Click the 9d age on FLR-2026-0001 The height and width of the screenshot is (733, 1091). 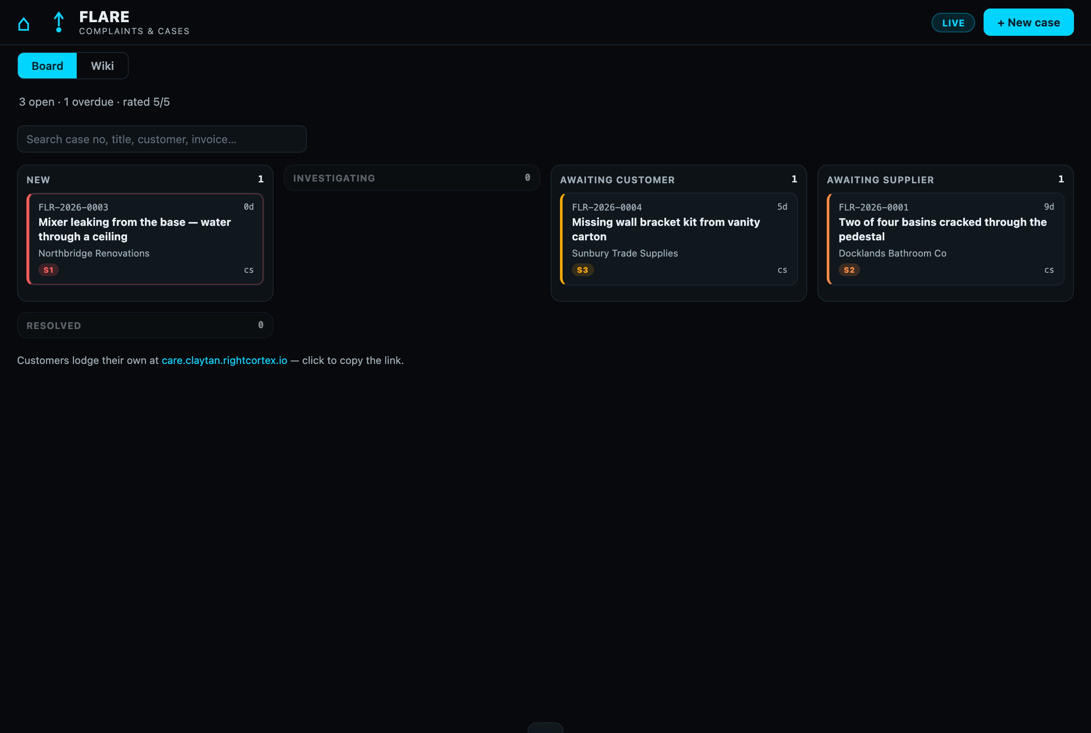point(1049,207)
